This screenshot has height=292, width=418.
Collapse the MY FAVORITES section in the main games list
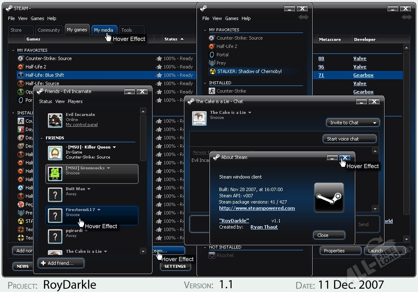(13, 50)
